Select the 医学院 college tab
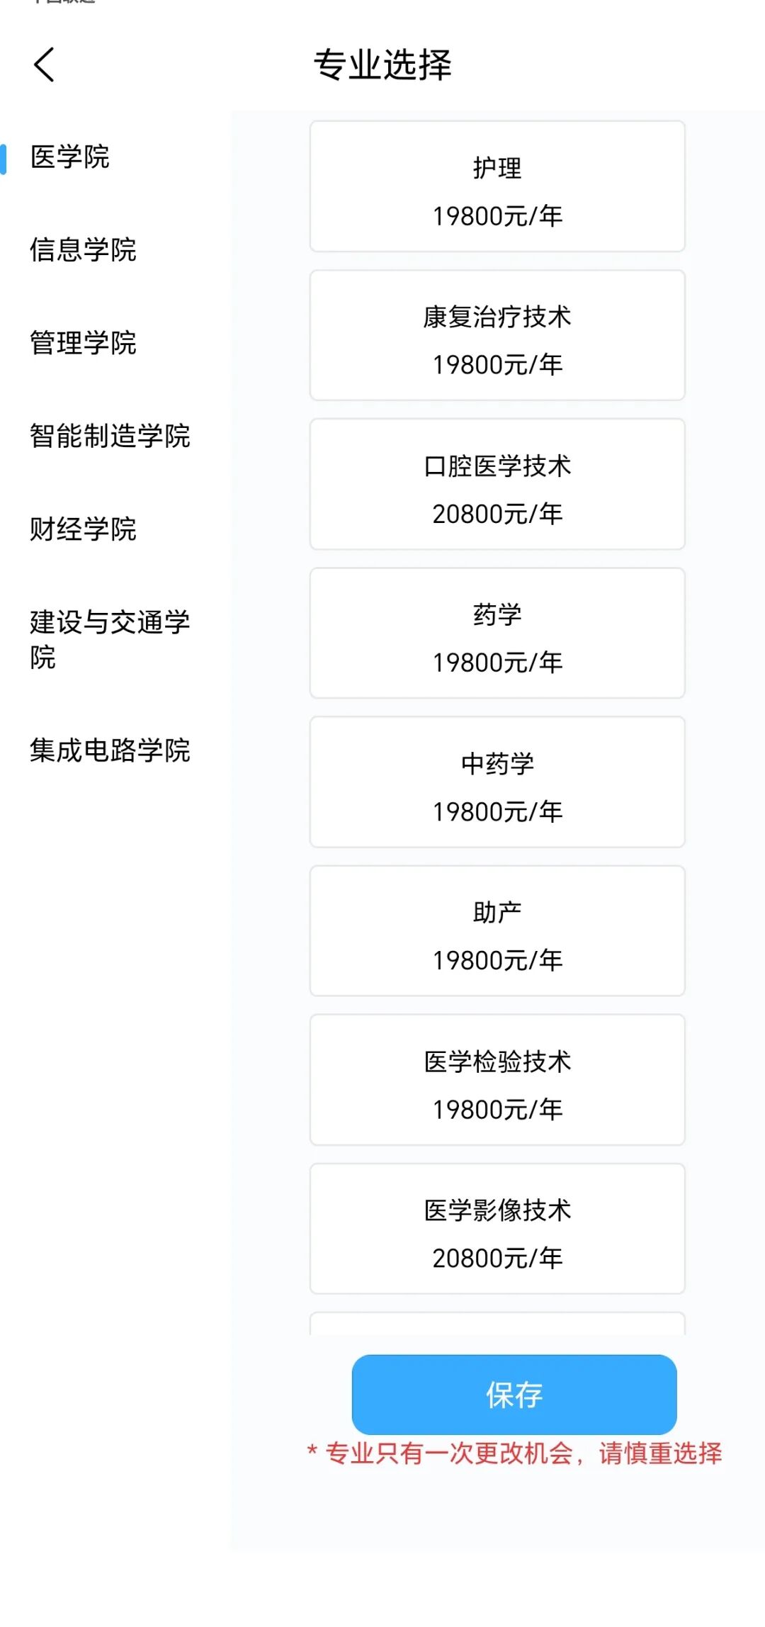The width and height of the screenshot is (765, 1627). 69,157
